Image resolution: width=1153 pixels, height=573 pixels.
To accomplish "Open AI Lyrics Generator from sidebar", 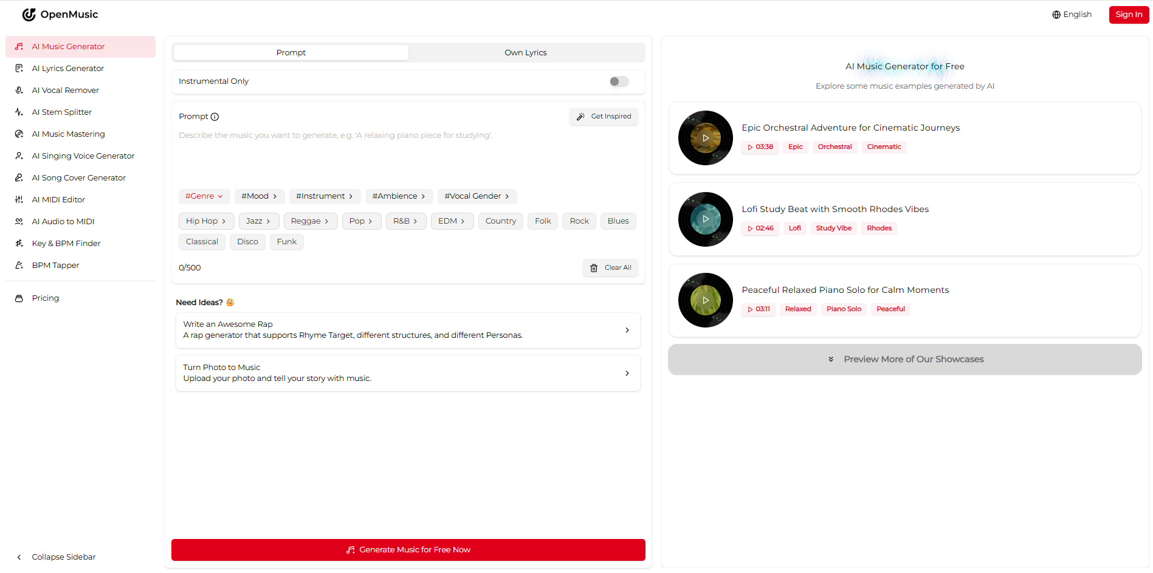I will [x=67, y=68].
